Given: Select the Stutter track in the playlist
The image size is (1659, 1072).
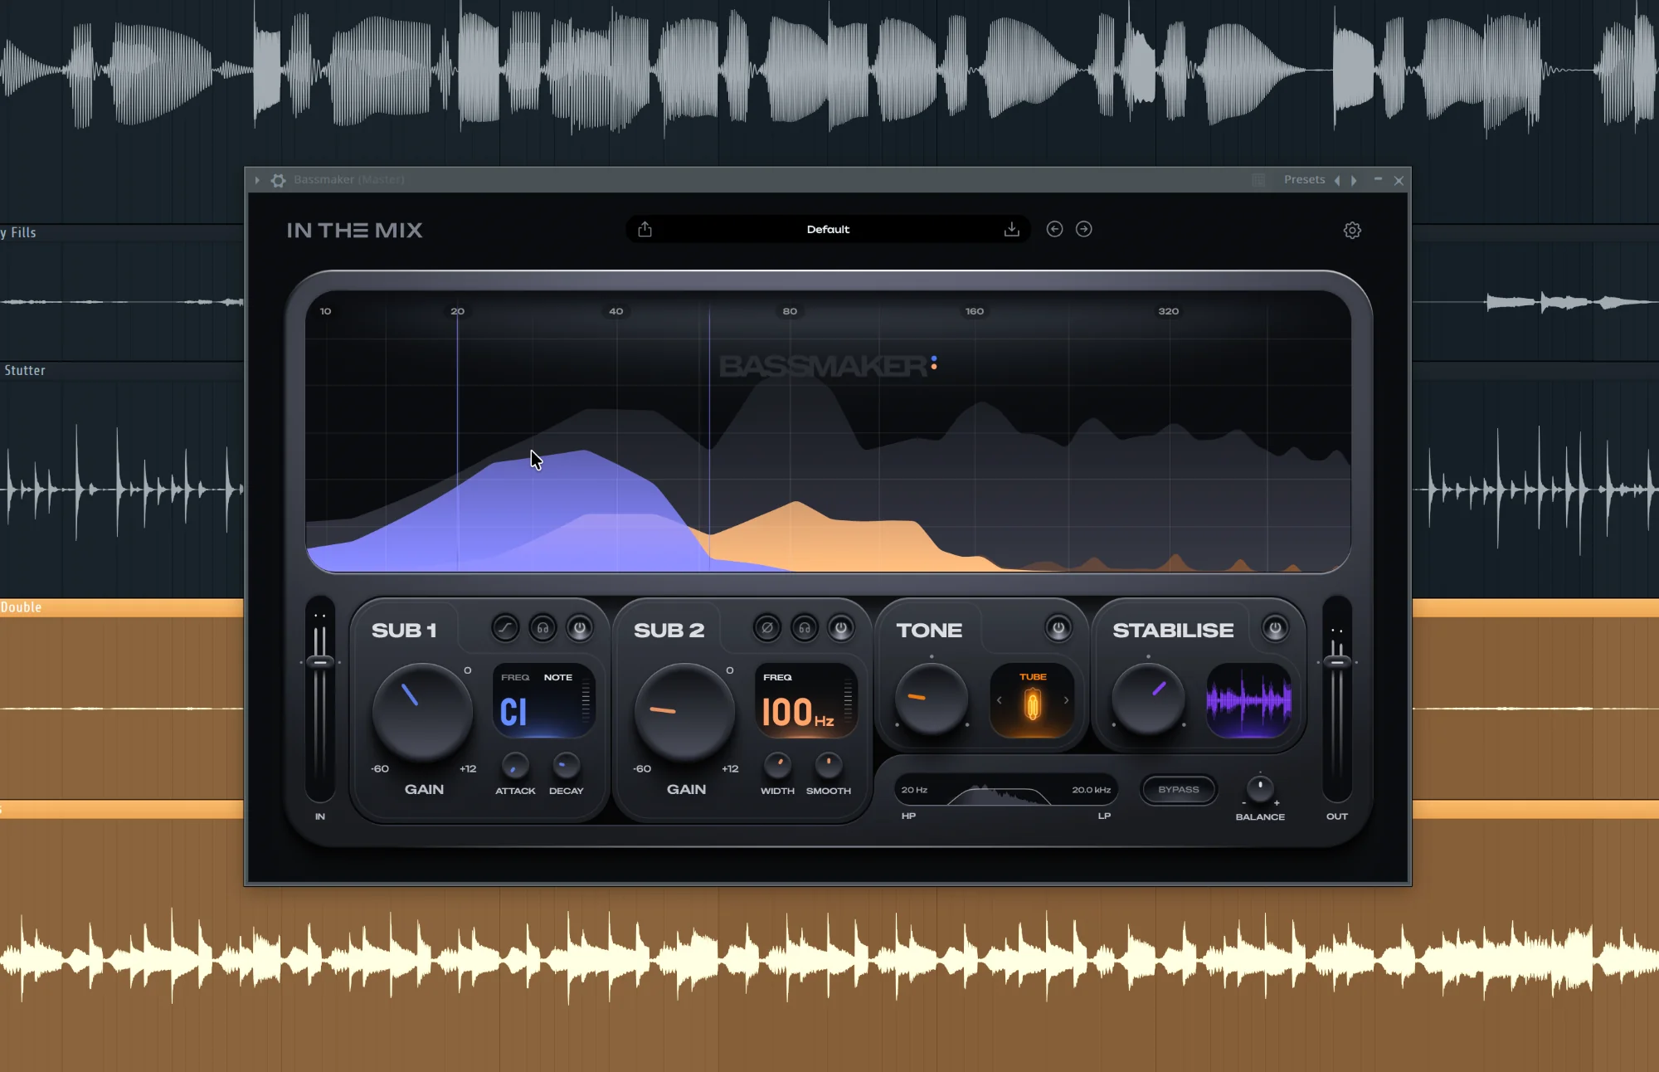Looking at the screenshot, I should coord(25,370).
